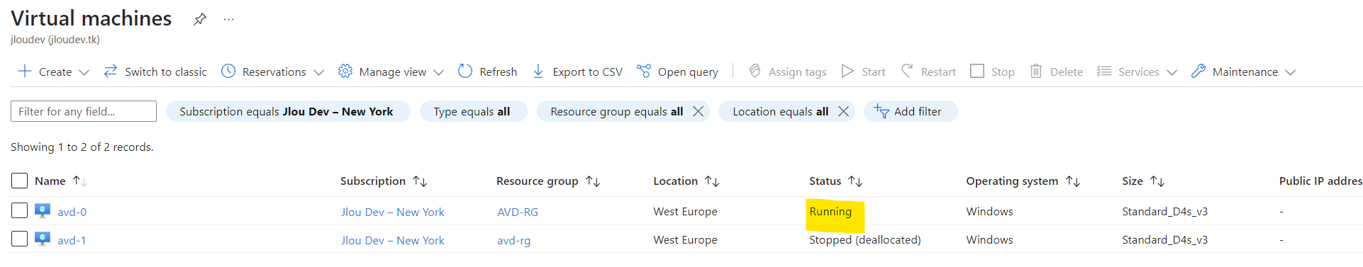Click Public IP address column header
This screenshot has height=267, width=1363.
1320,181
